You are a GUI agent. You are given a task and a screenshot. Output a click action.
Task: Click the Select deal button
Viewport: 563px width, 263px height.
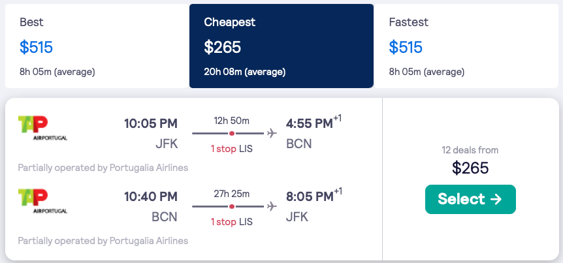[x=470, y=199]
